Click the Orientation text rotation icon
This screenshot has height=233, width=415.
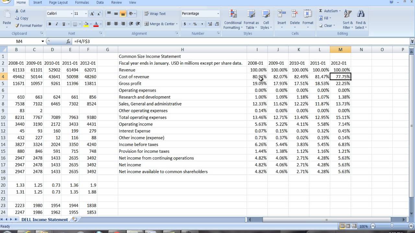pos(131,14)
